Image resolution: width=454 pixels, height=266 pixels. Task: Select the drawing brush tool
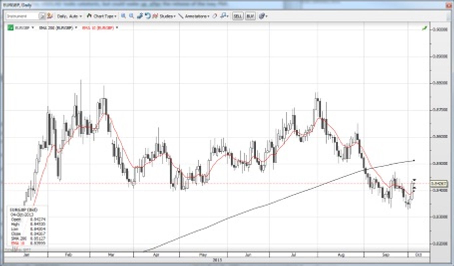140,15
